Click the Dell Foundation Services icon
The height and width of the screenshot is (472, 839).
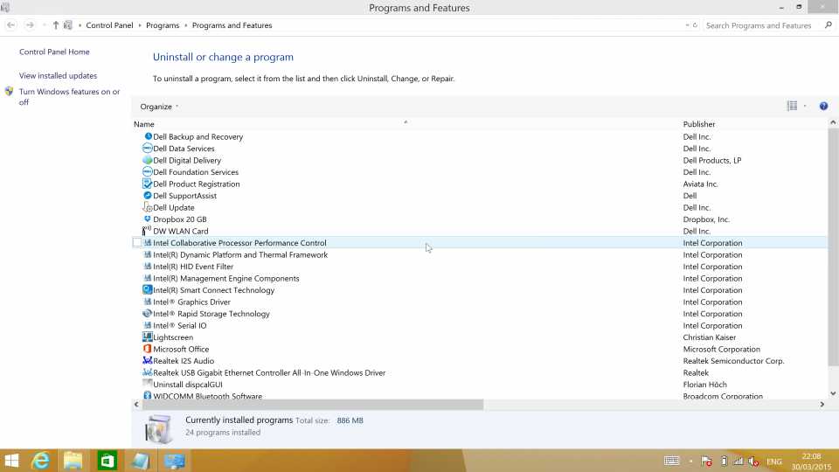148,172
